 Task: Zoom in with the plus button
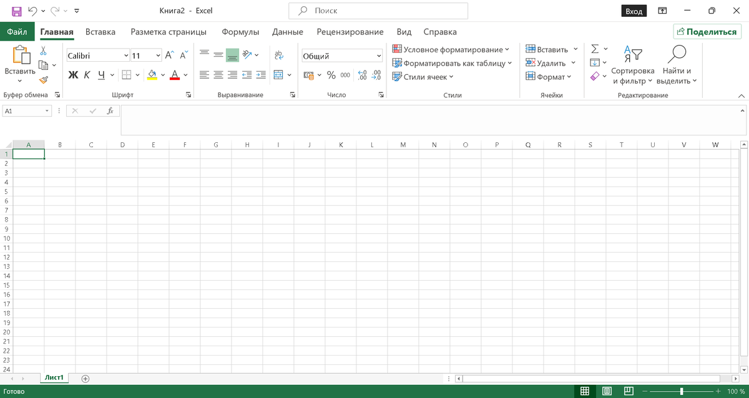719,391
